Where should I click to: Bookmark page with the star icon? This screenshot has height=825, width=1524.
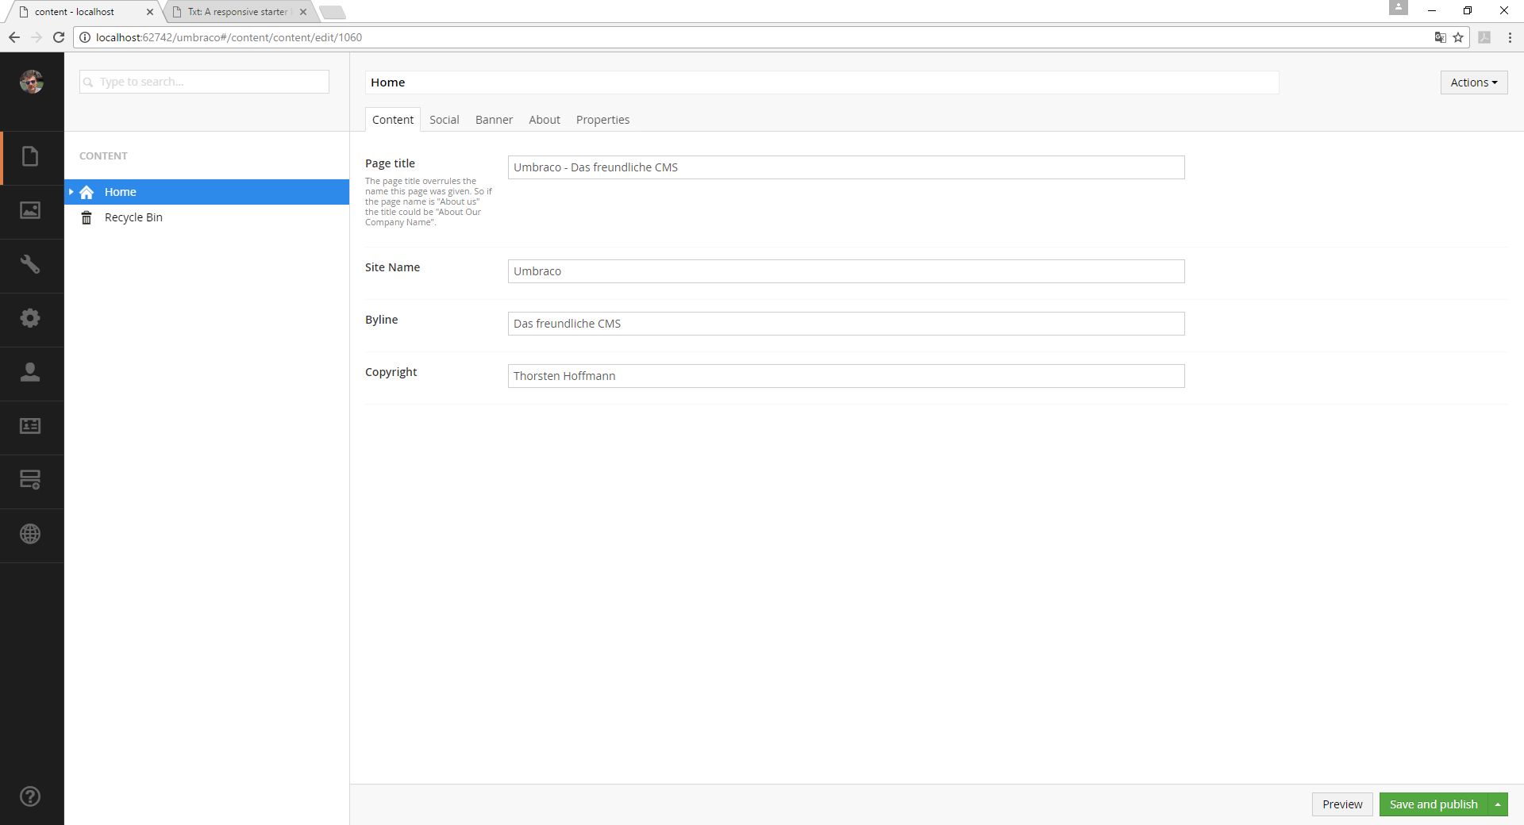pyautogui.click(x=1458, y=37)
